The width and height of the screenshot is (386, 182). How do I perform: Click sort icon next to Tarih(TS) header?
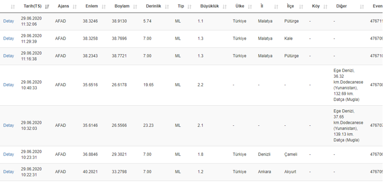47,7
